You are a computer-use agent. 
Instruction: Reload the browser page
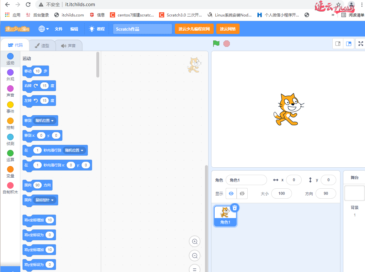(x=28, y=5)
